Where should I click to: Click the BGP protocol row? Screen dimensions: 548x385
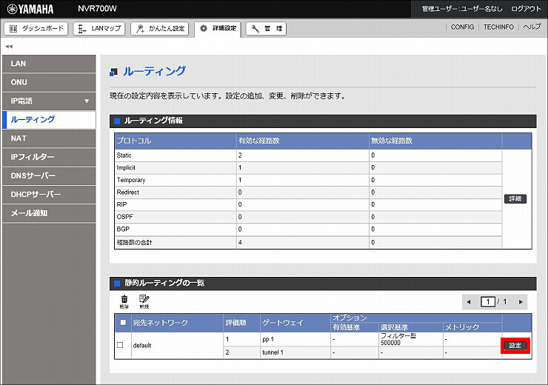[308, 230]
